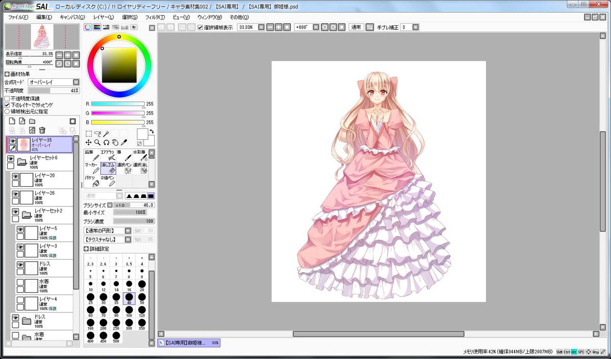
Task: Choose the lasso selection tool
Action: click(x=97, y=134)
